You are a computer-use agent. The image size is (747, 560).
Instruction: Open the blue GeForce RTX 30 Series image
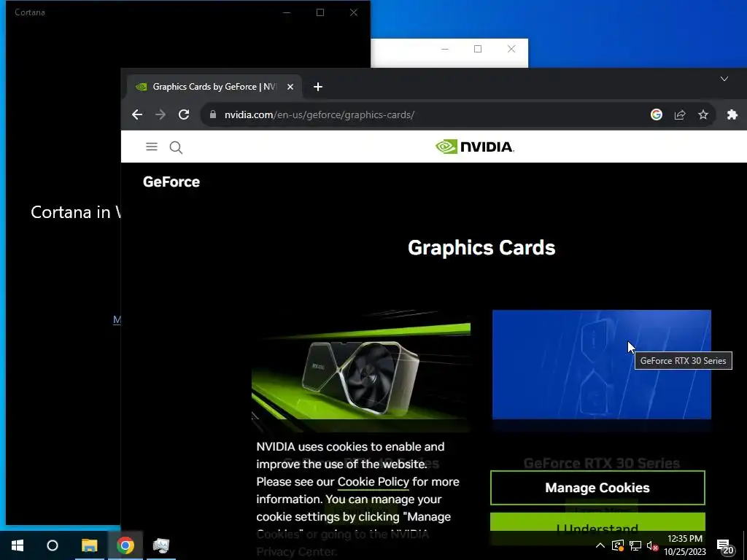602,365
